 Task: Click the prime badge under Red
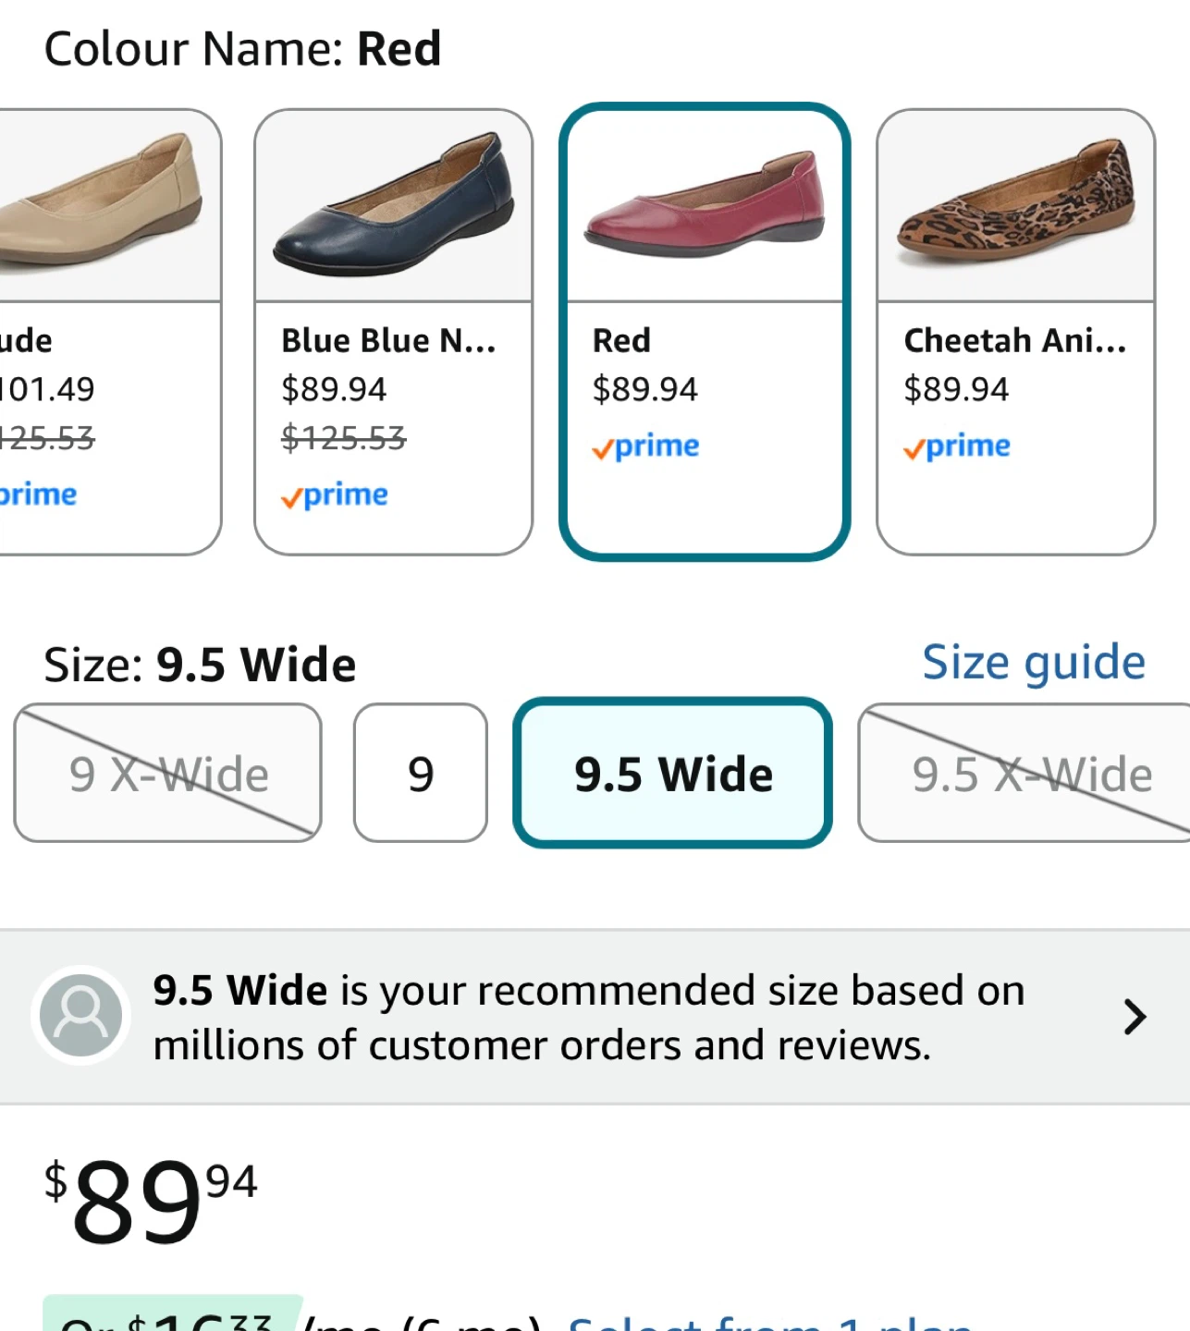pyautogui.click(x=645, y=446)
